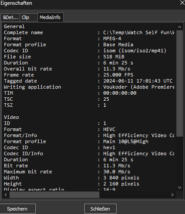Click the TSC value '25'

pyautogui.click(x=106, y=99)
